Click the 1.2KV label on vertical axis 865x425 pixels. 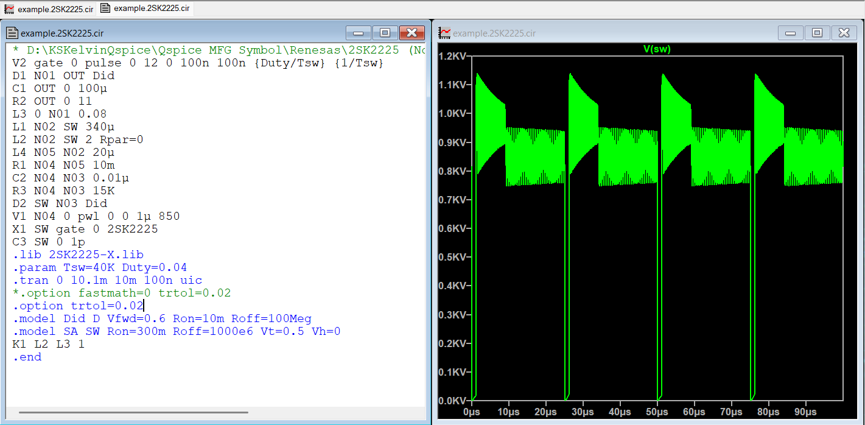click(452, 57)
